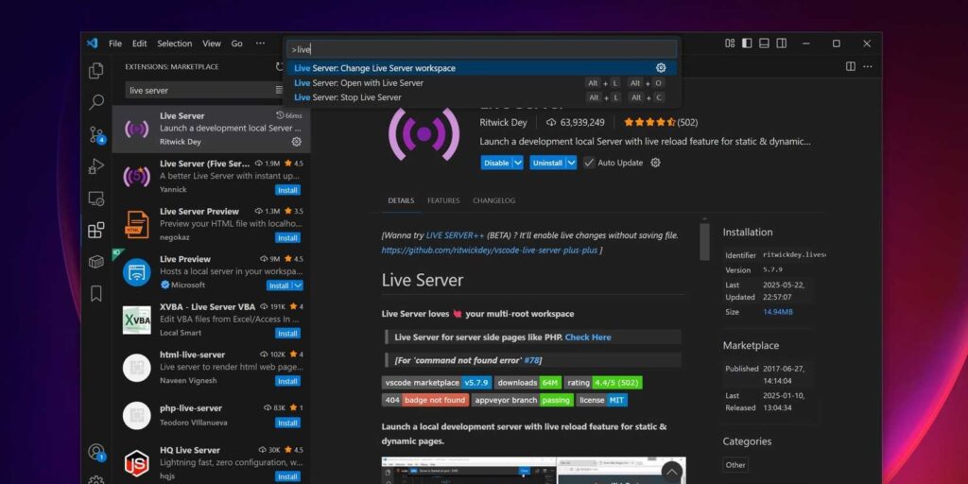The width and height of the screenshot is (968, 484).
Task: Open the bookmark icon in activity bar
Action: point(96,293)
